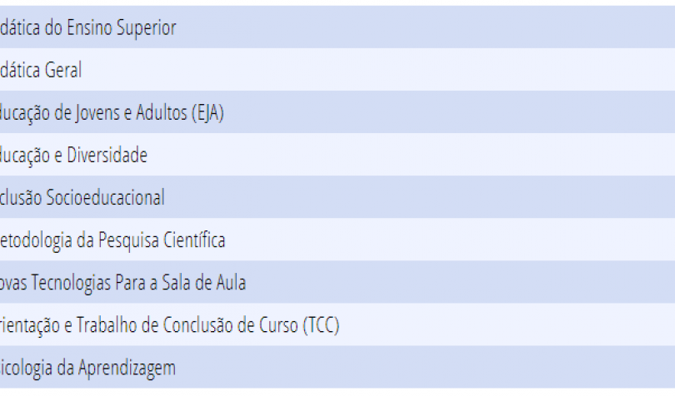Image resolution: width=675 pixels, height=396 pixels.
Task: Select the Educação e Diversidade row
Action: (337, 155)
